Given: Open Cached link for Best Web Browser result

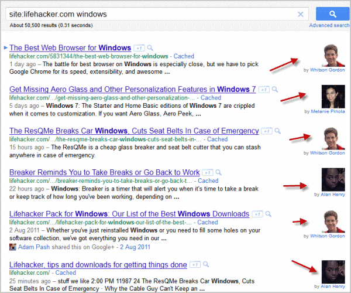Looking at the screenshot, I should 184,56.
